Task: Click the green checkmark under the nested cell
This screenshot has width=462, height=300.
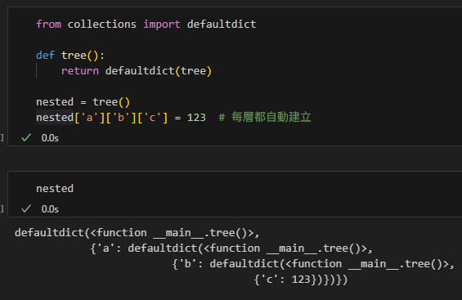Action: tap(26, 208)
